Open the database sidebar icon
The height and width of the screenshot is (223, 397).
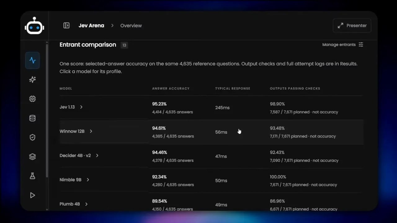coord(33,118)
